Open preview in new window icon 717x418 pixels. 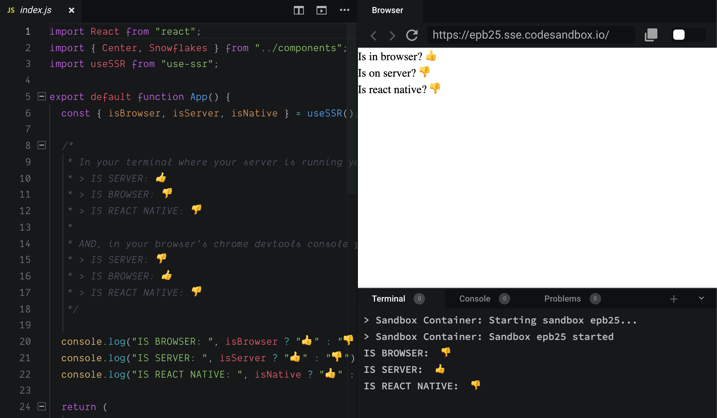click(651, 35)
